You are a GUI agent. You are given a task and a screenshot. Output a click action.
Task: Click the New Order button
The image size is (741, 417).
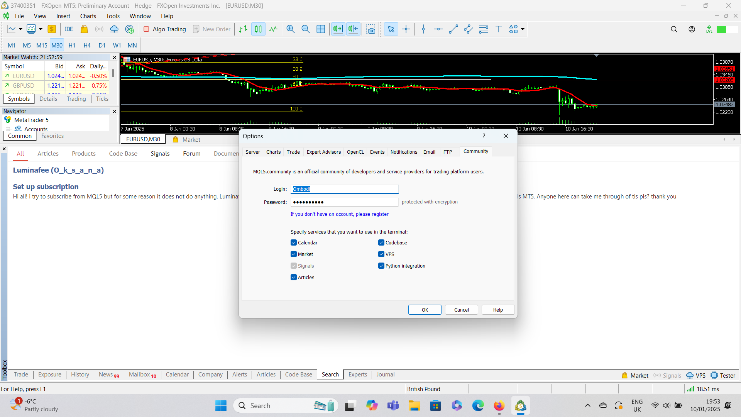pos(211,29)
